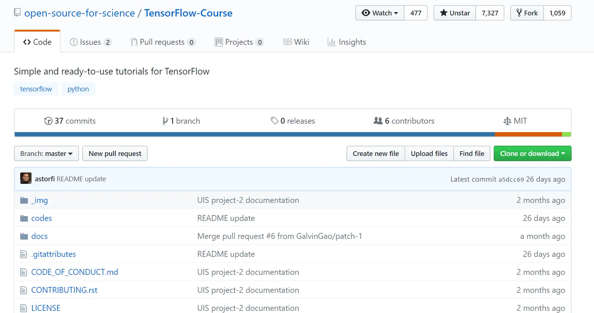
Task: Open the Wiki tab
Action: point(296,42)
